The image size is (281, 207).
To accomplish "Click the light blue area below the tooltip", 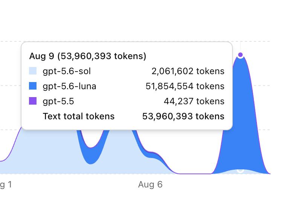I will (x=54, y=152).
